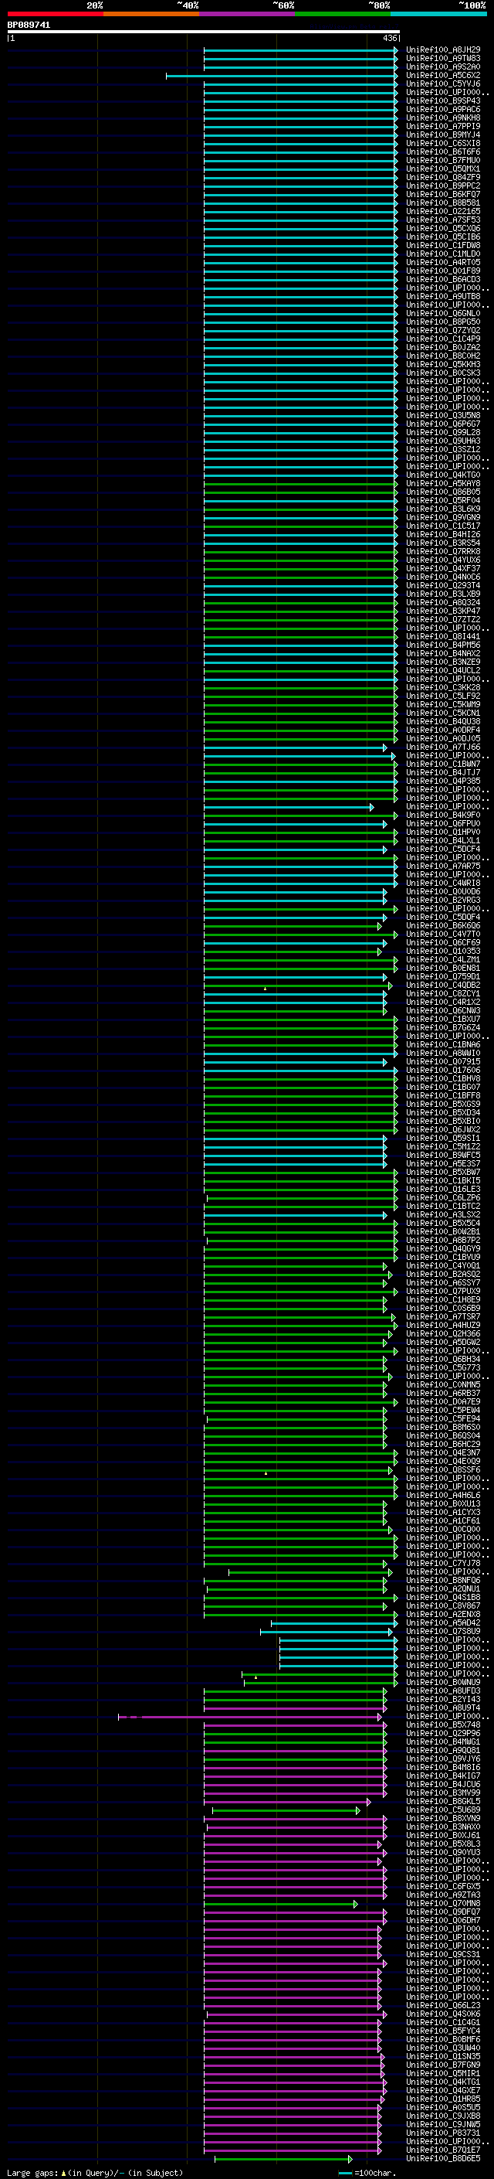
Task: Select the UniRef100_Q5QMX1 label
Action: 443,169
